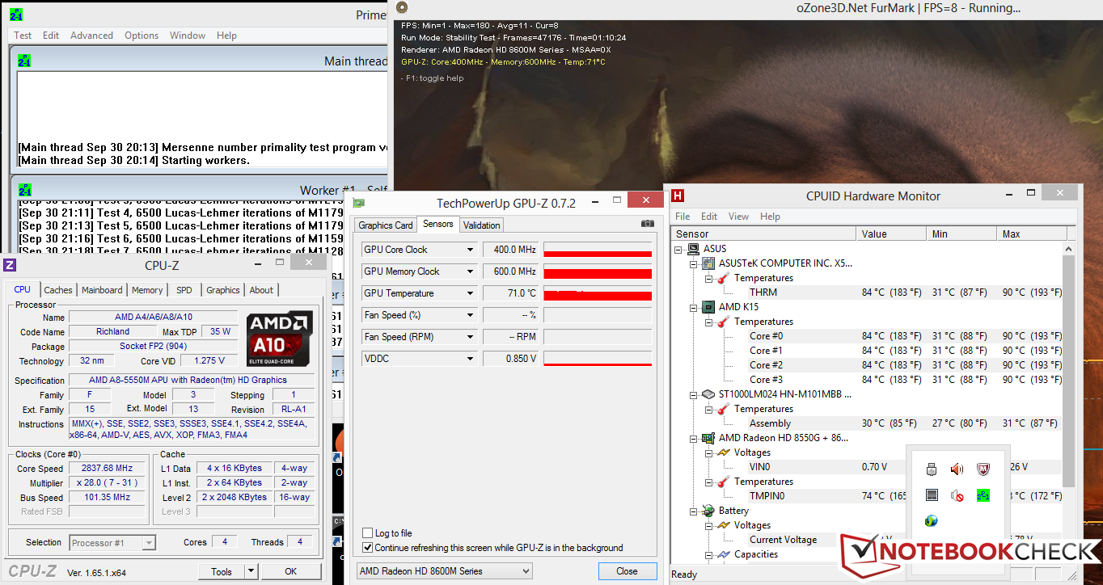Click the GPU-Z screenshot camera icon
The height and width of the screenshot is (585, 1103).
click(647, 224)
